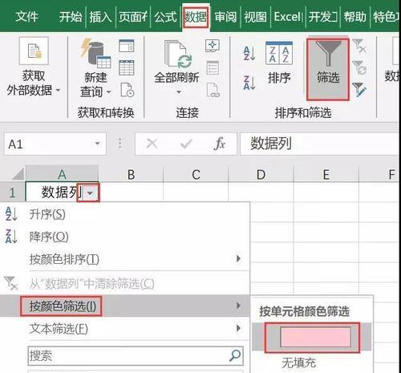401x373 pixels.
Task: Open the 获取外部数据 dropdown
Action: [34, 67]
